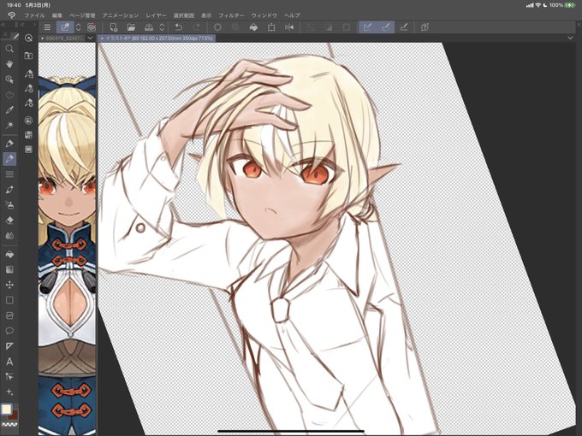This screenshot has width=582, height=436.
Task: Select the brown sub color swatch
Action: click(x=14, y=415)
